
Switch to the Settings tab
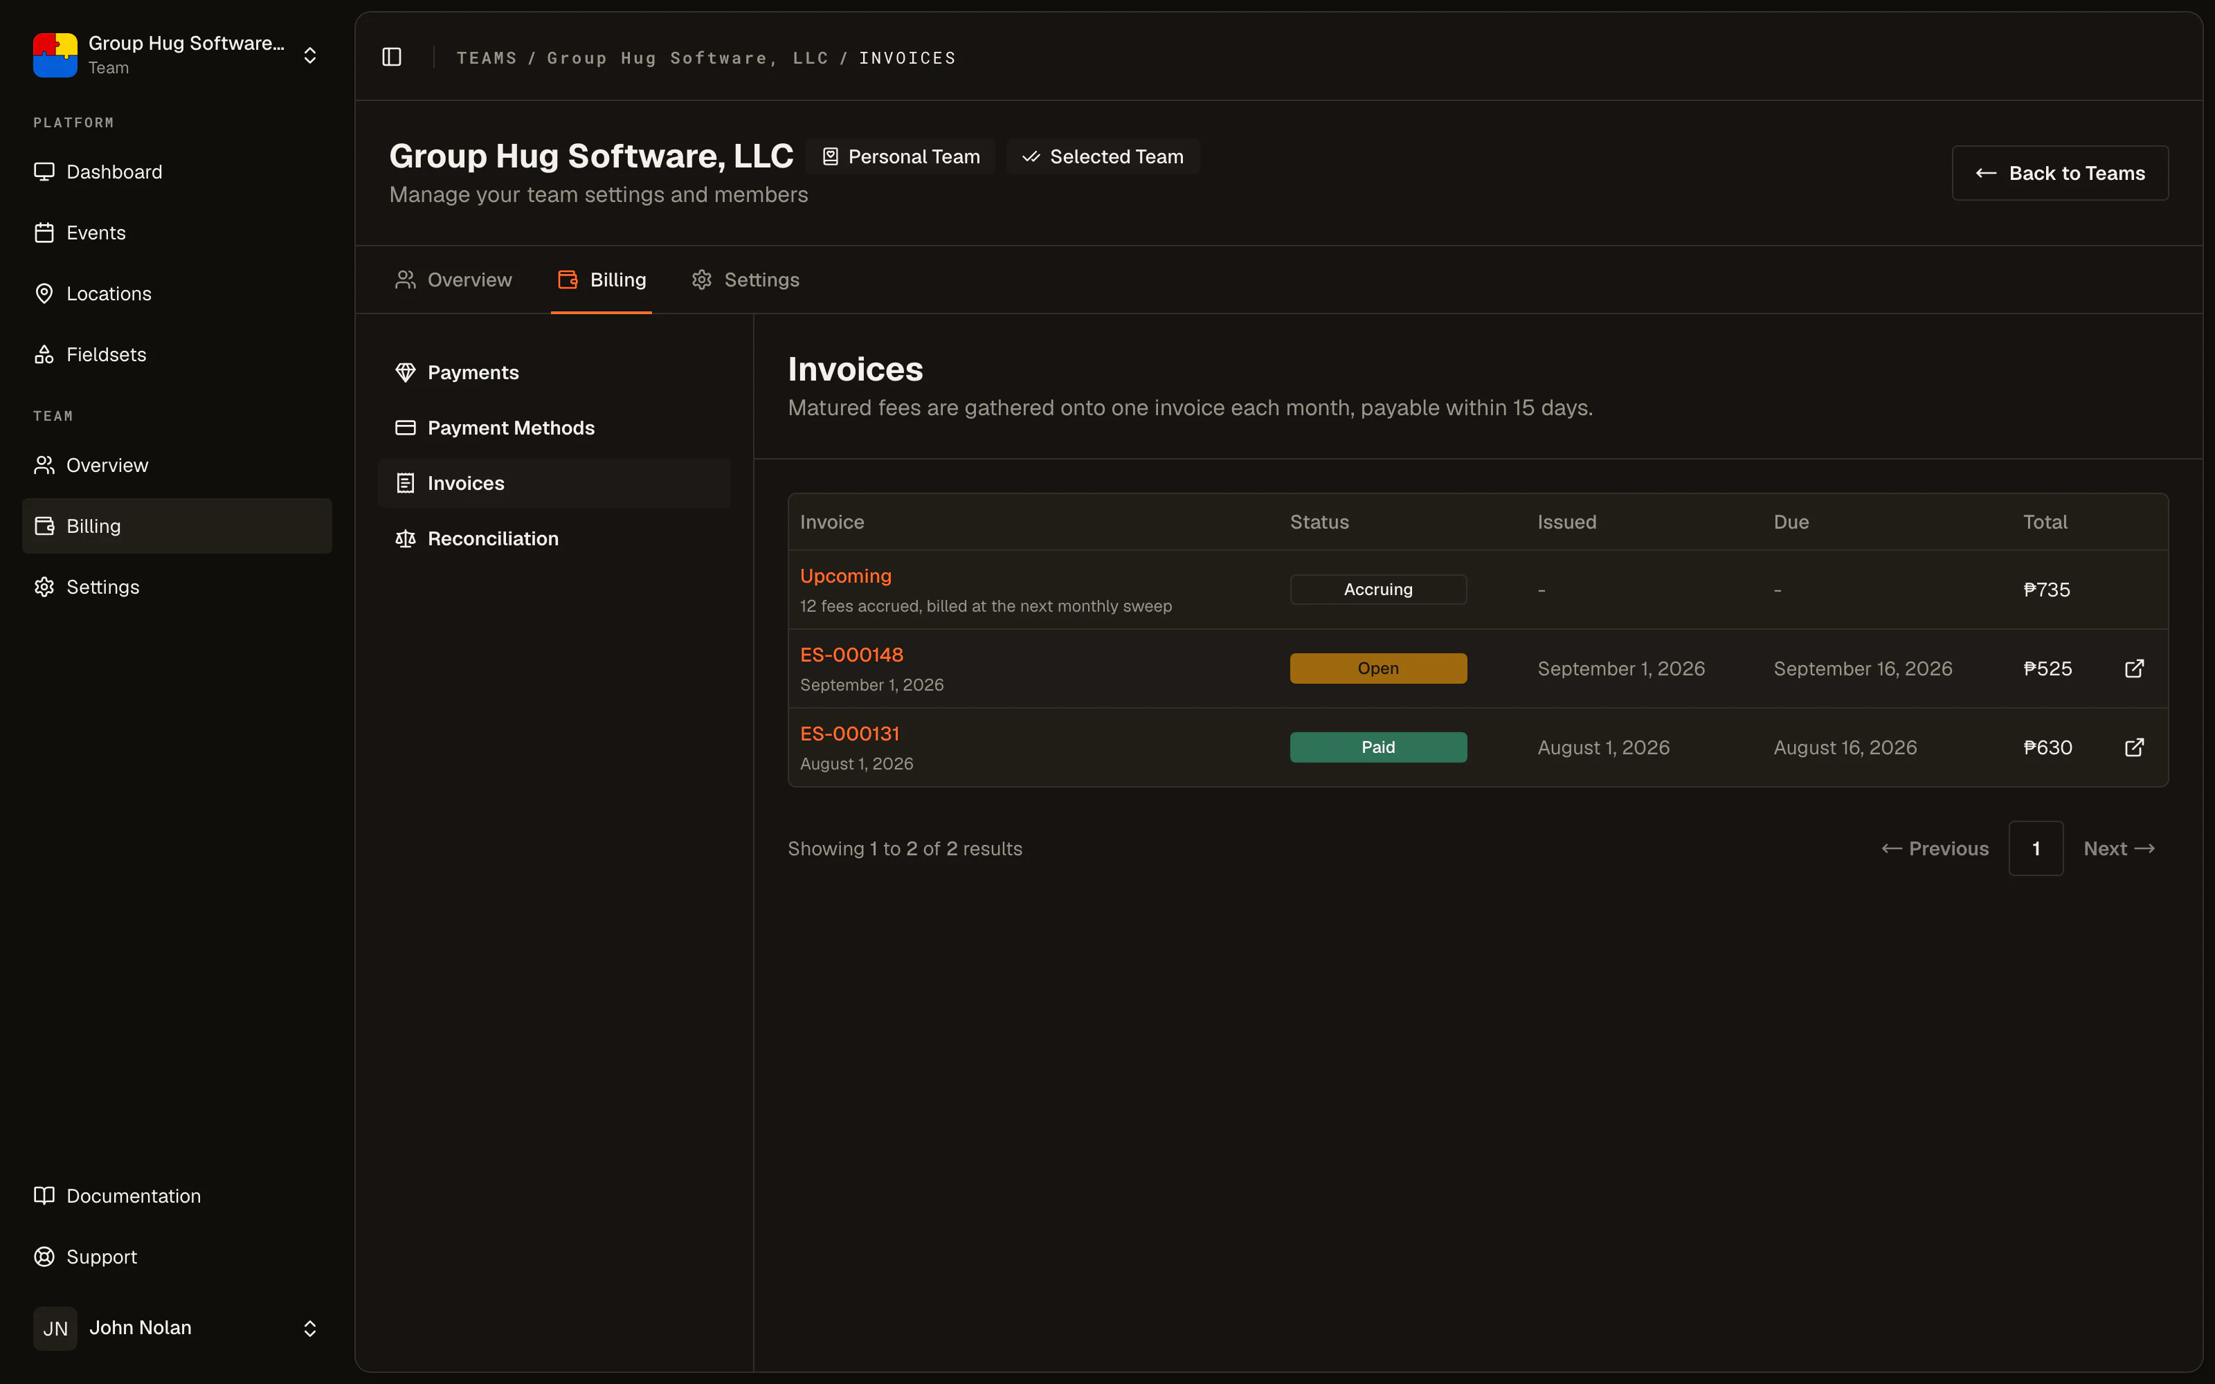click(746, 280)
